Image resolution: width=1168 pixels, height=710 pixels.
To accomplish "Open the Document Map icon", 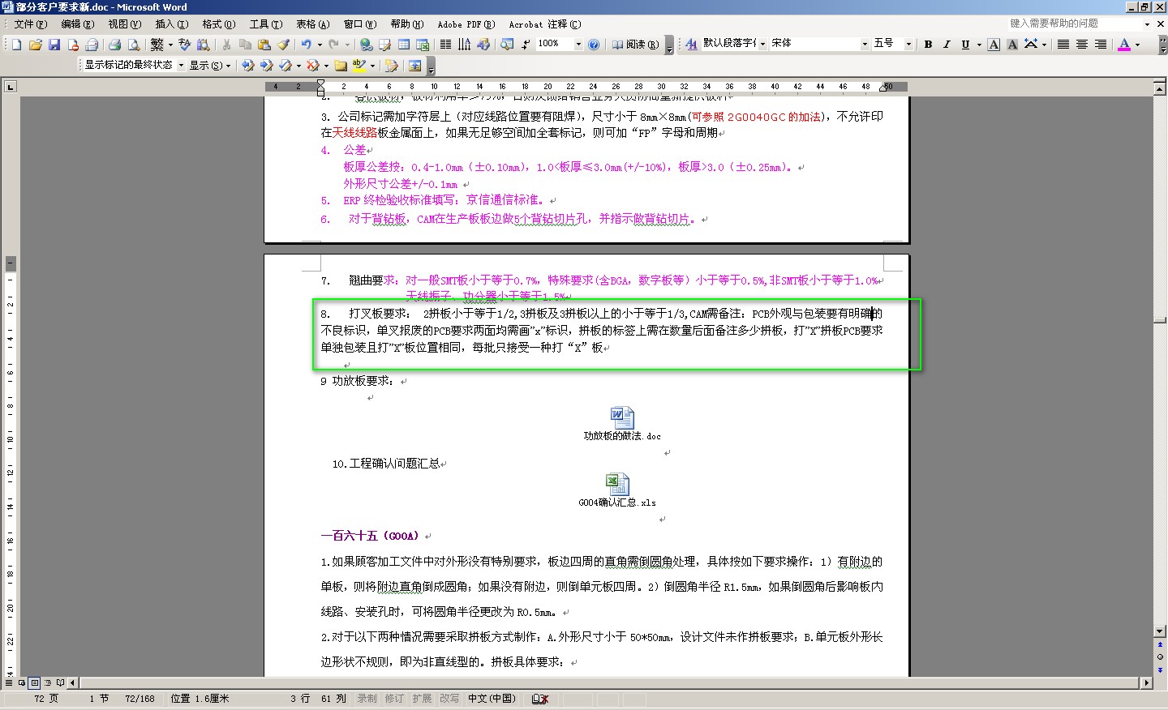I will pyautogui.click(x=507, y=45).
